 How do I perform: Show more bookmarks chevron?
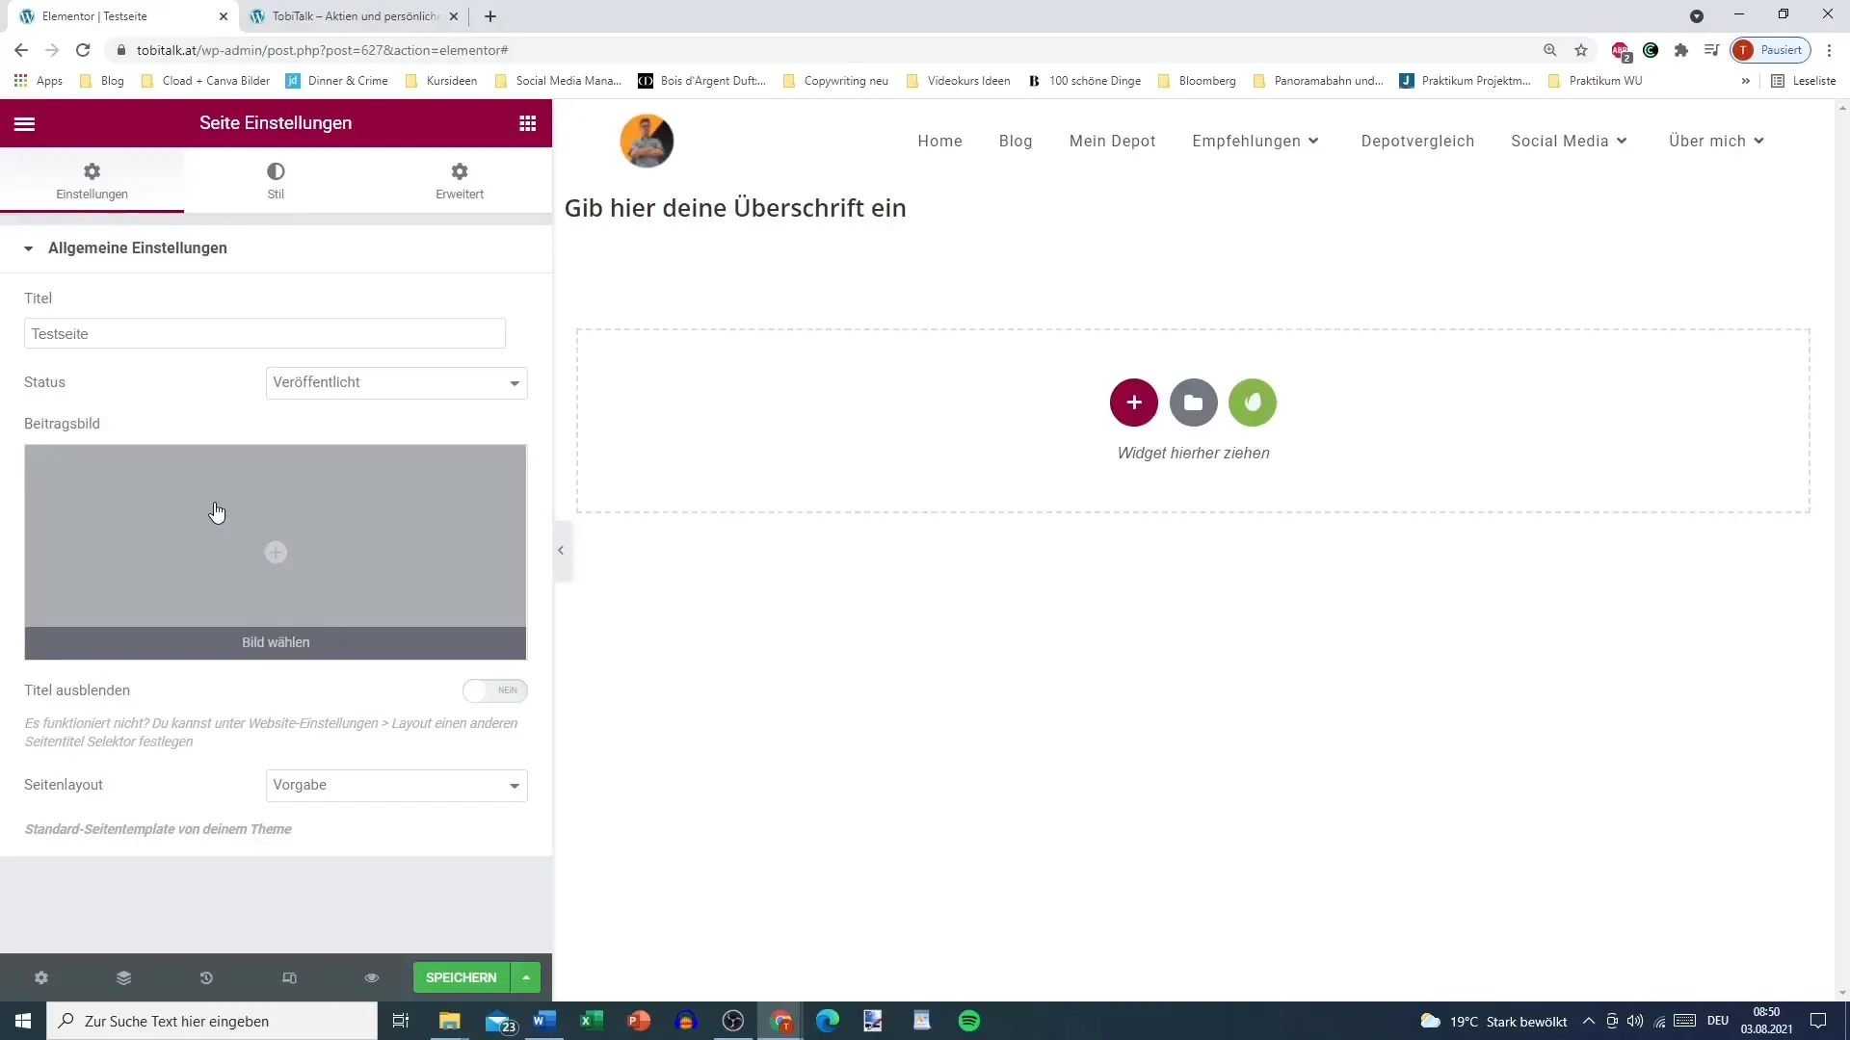coord(1746,81)
